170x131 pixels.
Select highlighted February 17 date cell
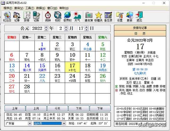(73, 67)
